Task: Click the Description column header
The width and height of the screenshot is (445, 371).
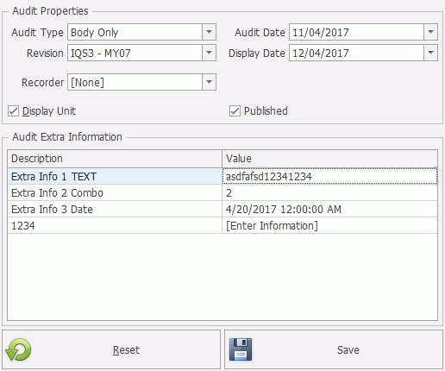Action: click(115, 159)
